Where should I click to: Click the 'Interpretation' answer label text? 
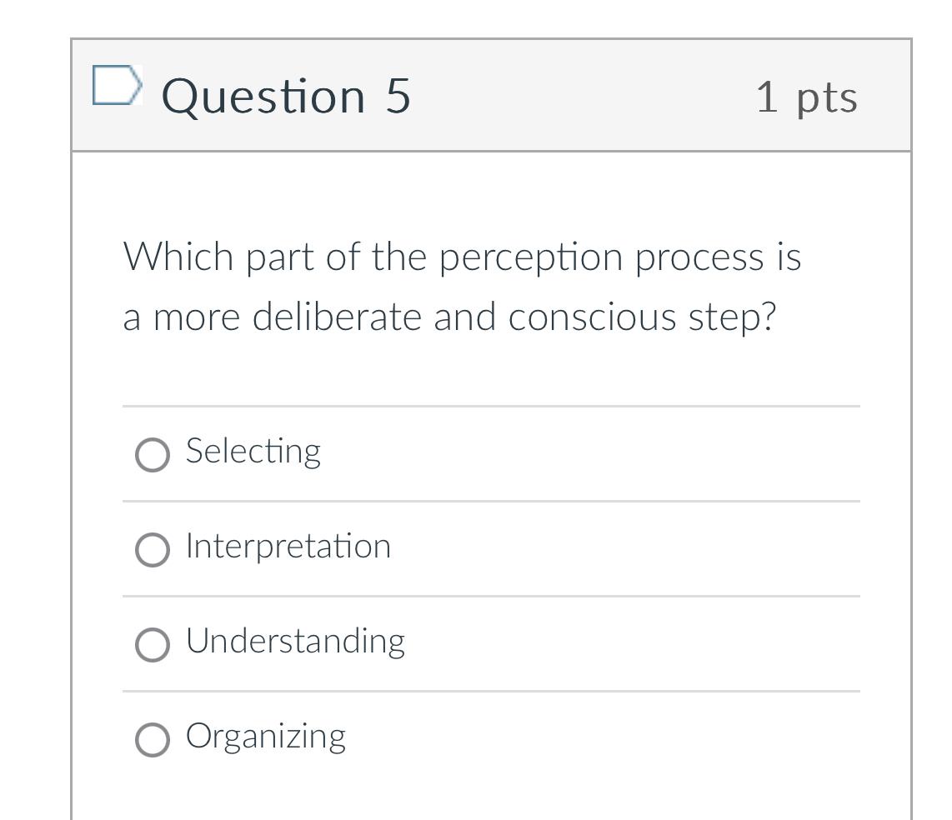click(x=288, y=547)
